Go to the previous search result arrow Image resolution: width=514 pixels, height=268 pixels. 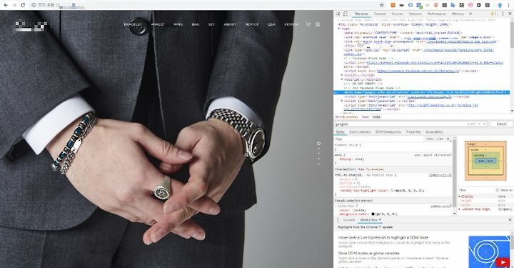479,124
